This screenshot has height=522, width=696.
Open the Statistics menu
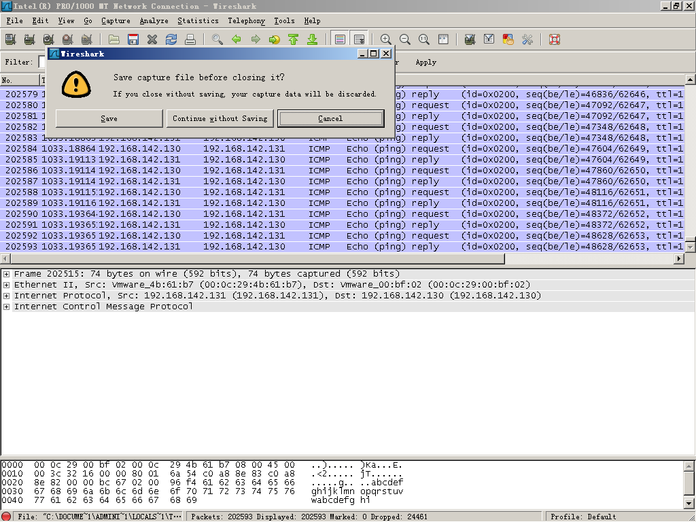(x=198, y=21)
